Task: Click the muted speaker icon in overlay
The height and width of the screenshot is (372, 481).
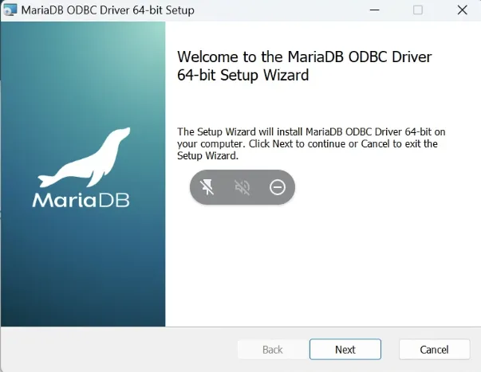Action: click(242, 187)
